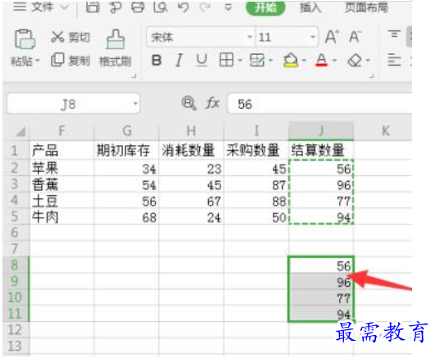
Task: Click the 粘贴 paste clipboard icon
Action: (25, 39)
